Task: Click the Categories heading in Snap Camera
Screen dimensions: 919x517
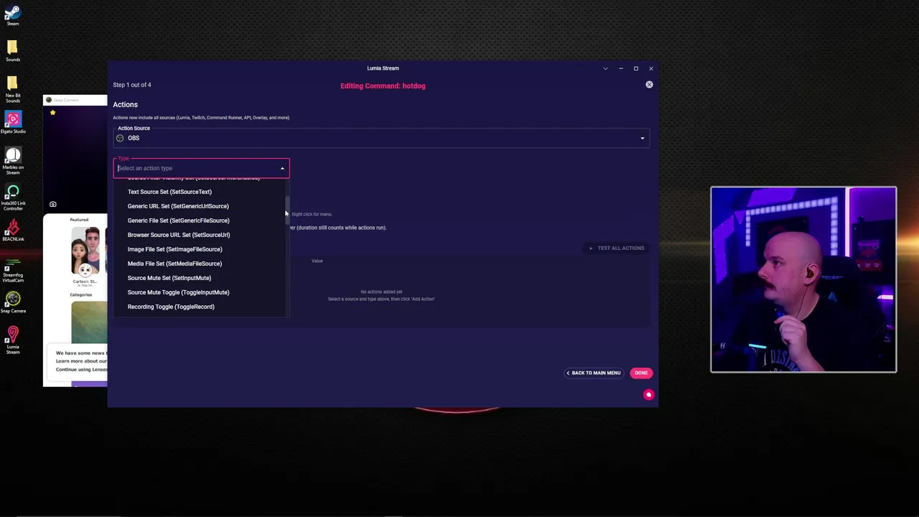Action: coord(80,294)
